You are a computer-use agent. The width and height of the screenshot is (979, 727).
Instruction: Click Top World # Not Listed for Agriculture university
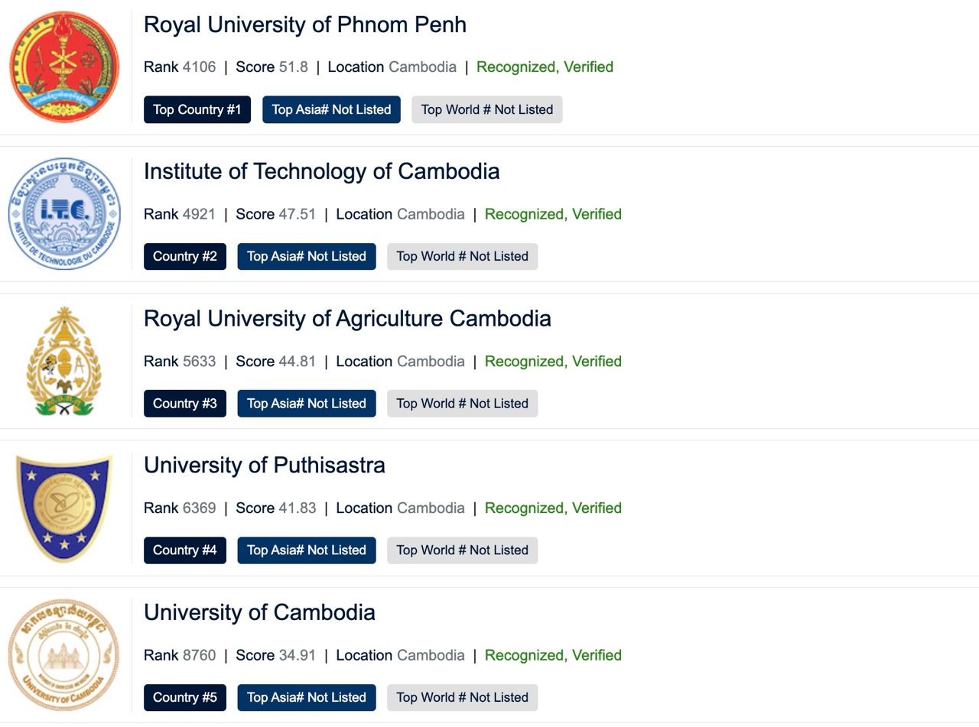point(462,404)
